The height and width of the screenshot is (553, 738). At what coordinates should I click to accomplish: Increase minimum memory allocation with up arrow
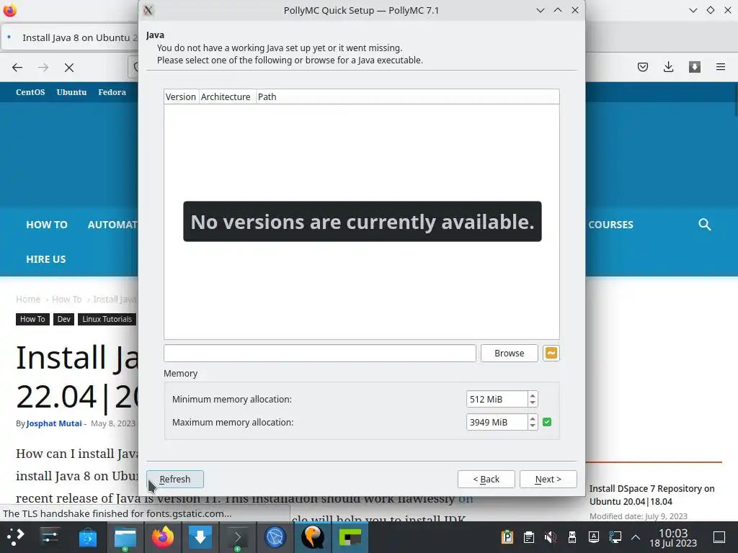point(533,395)
